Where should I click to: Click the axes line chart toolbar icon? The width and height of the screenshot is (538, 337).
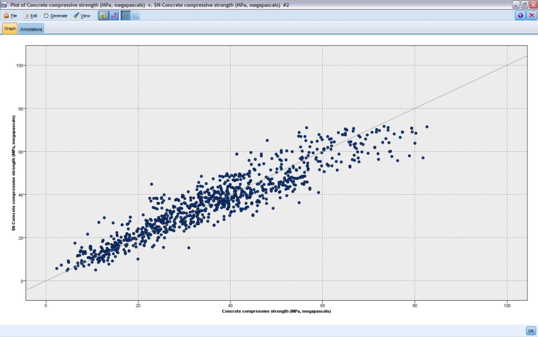tap(135, 15)
